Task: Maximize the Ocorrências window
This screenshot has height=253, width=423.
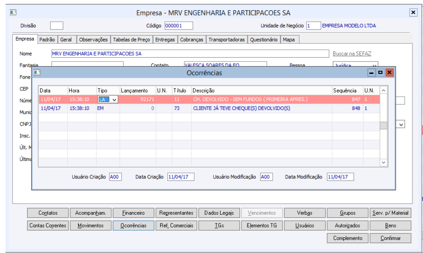Action: 380,73
